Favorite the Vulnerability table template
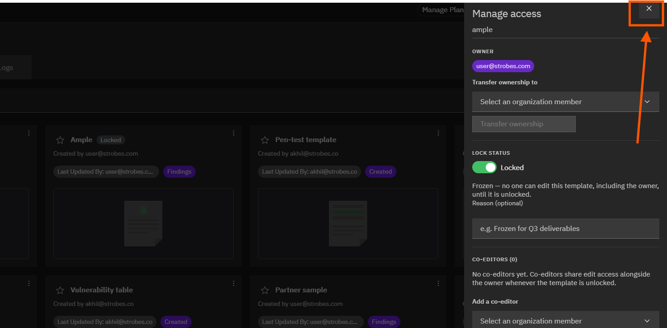The width and height of the screenshot is (667, 328). click(x=60, y=290)
